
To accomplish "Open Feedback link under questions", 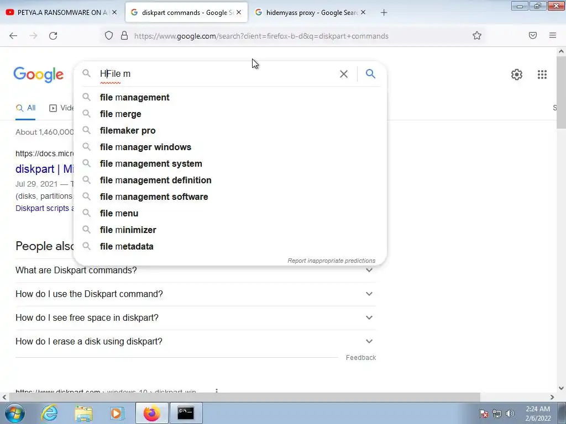I will coord(360,358).
